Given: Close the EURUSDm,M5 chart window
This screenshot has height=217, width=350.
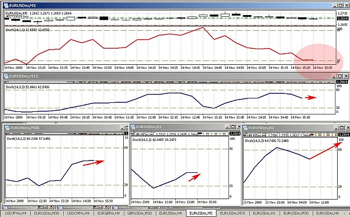Looking at the screenshot, I should click(346, 6).
